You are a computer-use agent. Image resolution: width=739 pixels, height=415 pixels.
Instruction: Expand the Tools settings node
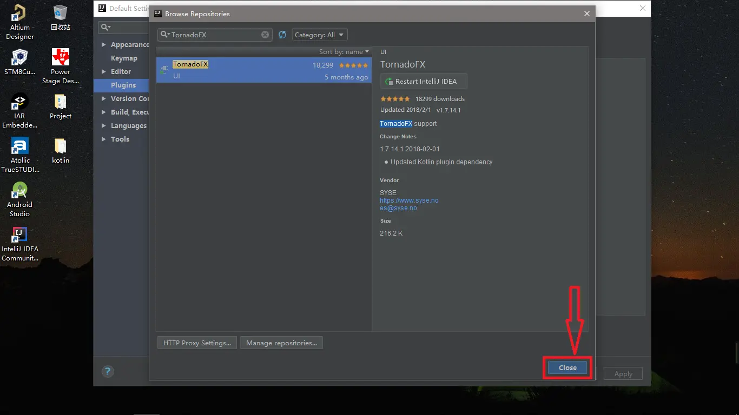pyautogui.click(x=104, y=139)
